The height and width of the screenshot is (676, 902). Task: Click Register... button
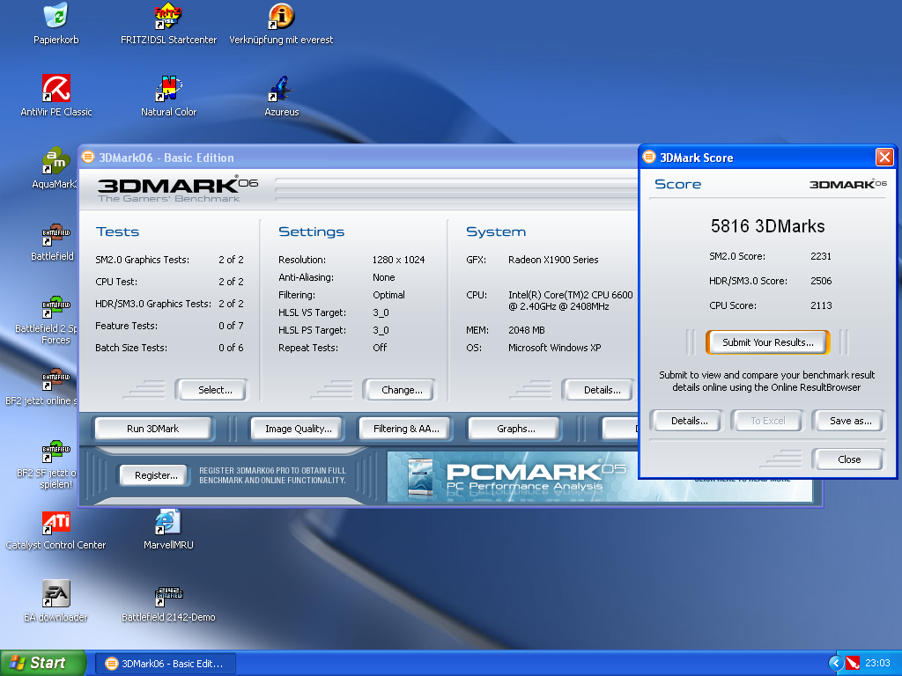(156, 475)
